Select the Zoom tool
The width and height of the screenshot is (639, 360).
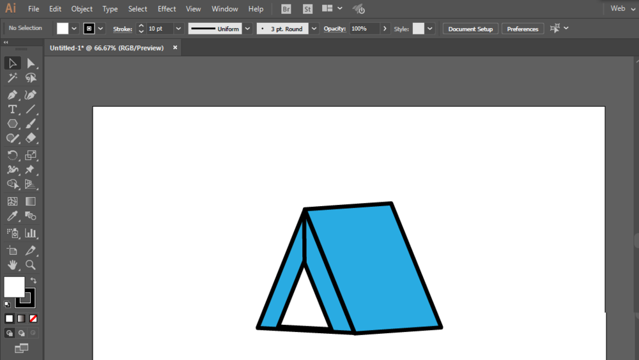[31, 265]
